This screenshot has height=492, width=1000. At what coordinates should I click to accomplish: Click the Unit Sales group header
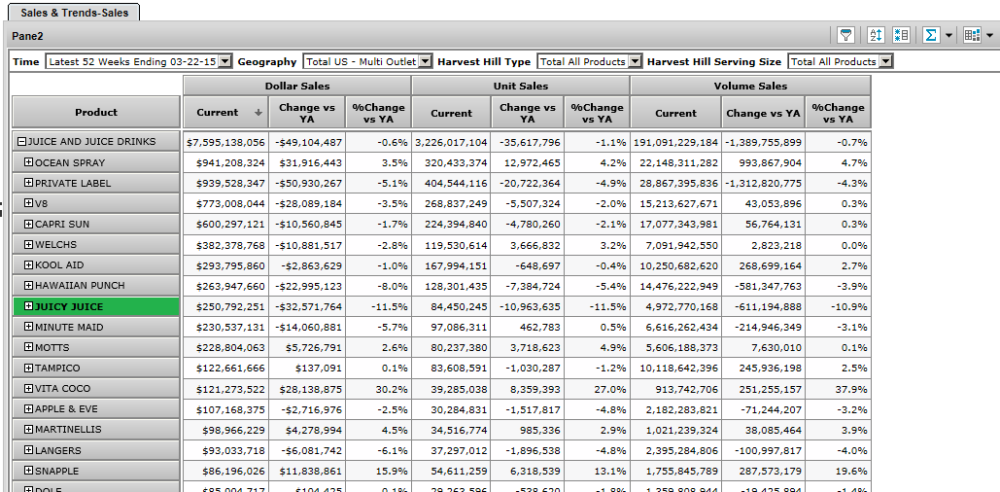coord(521,86)
